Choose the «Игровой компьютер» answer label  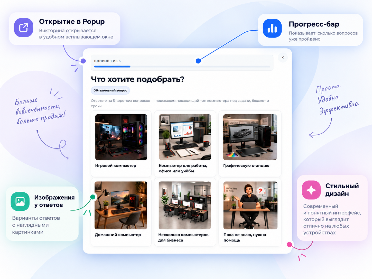tap(116, 166)
